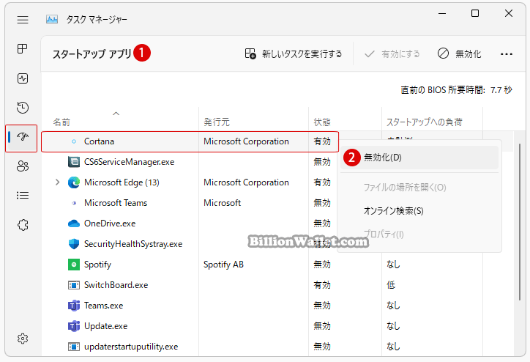
Task: Select the SecurityHealthSystray.exe row
Action: [x=133, y=244]
